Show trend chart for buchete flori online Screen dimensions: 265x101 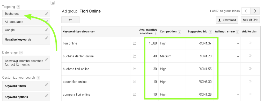coord(134,69)
